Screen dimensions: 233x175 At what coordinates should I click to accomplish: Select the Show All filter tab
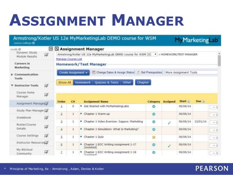65,82
